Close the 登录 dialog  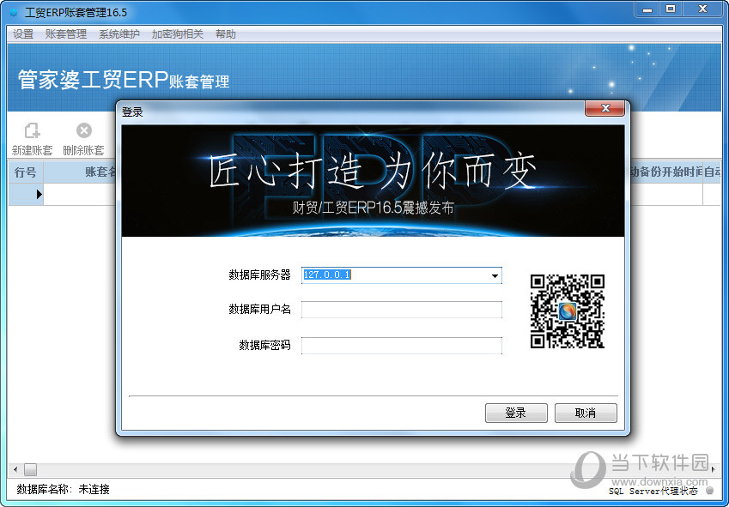click(604, 109)
